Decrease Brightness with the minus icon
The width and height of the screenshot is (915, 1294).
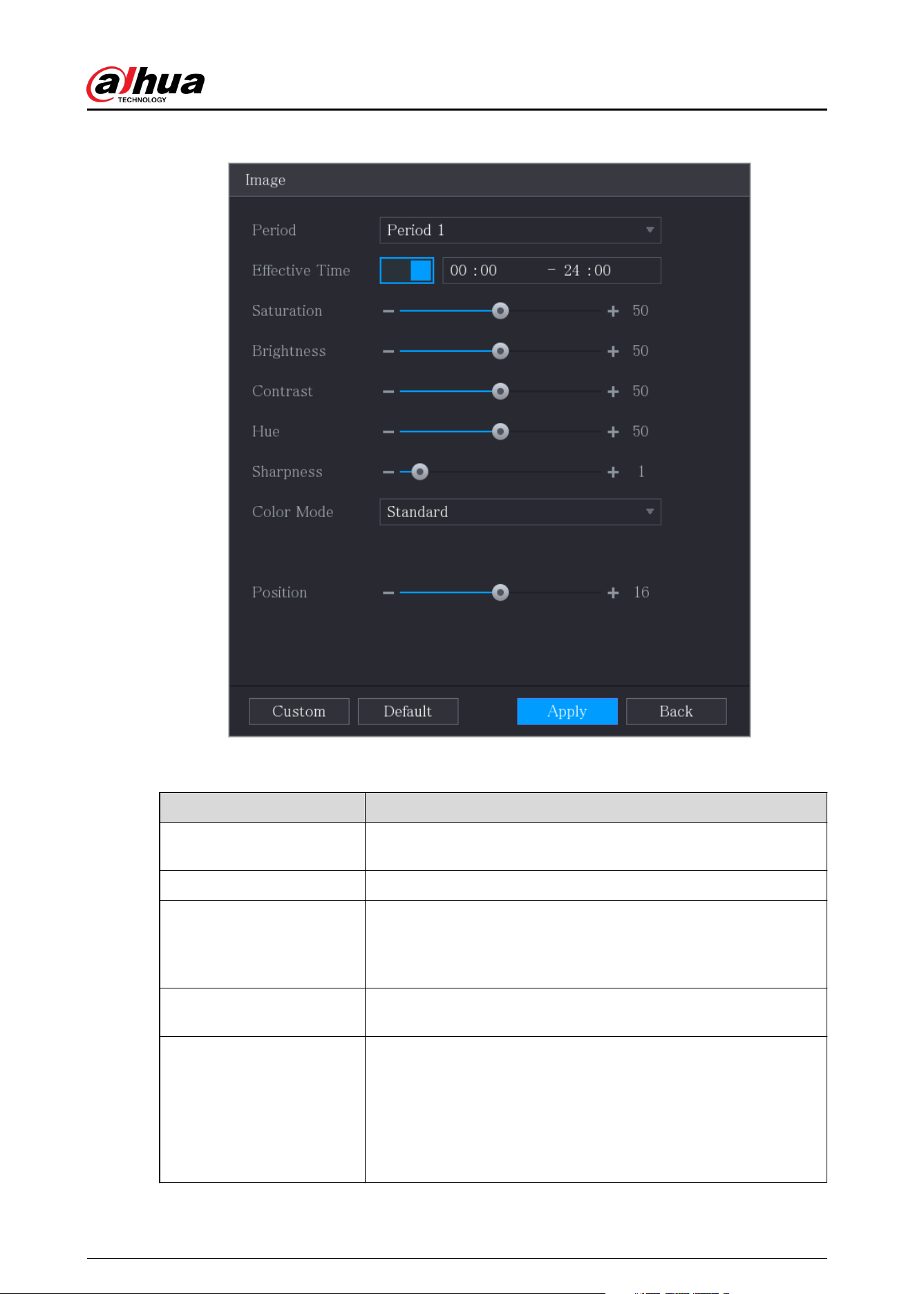[x=388, y=351]
